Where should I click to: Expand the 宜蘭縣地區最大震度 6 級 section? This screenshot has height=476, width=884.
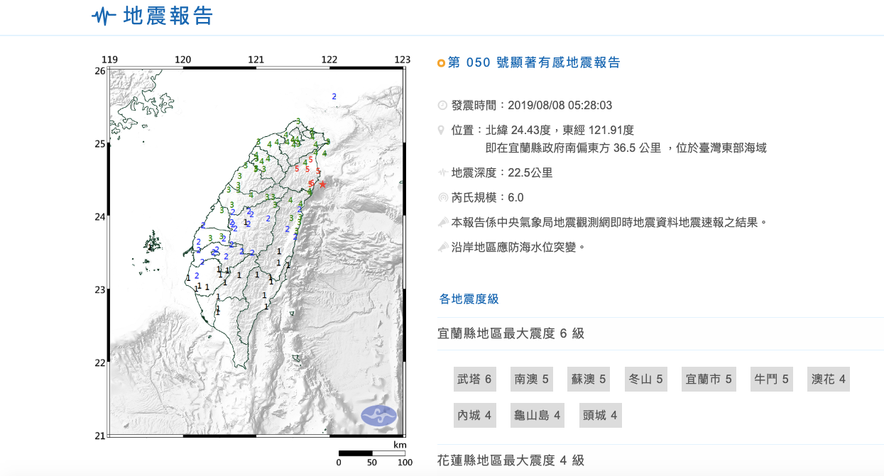(511, 333)
